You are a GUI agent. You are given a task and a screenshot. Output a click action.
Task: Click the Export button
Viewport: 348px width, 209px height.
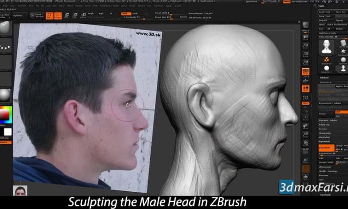click(341, 20)
